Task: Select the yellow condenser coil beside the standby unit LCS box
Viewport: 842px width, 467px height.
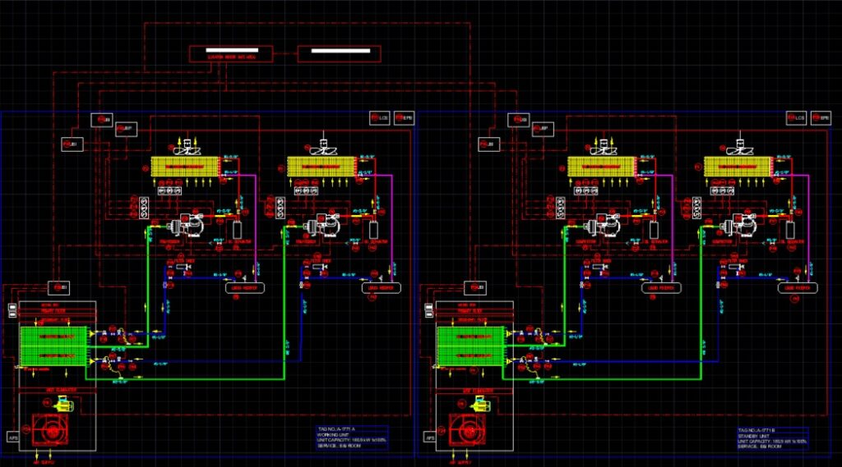Action: point(738,167)
